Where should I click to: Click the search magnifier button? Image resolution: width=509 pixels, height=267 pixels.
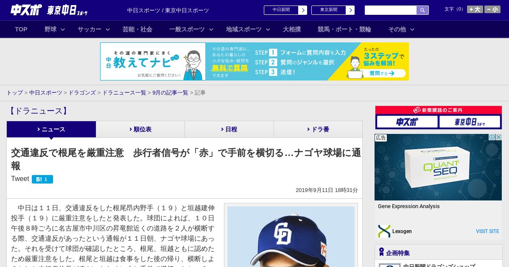click(x=422, y=10)
